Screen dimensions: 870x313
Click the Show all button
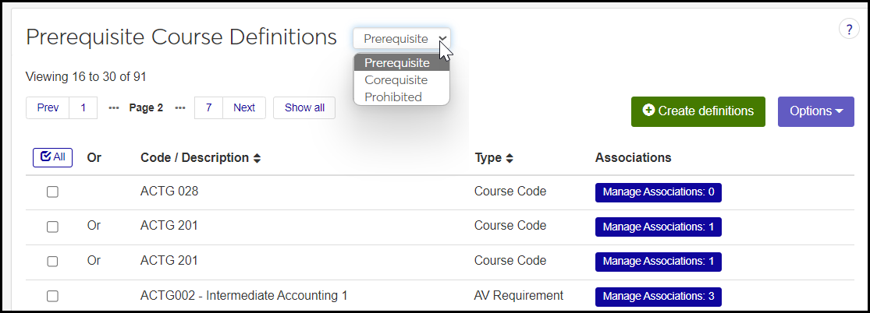pos(304,108)
